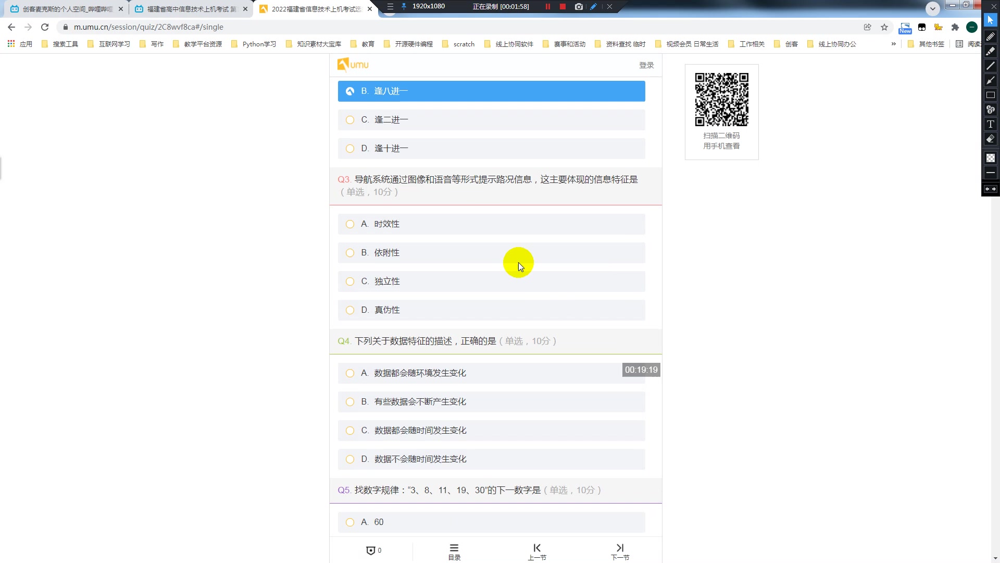Expand the hidden bookmarks chevron
This screenshot has height=563, width=1000.
coord(894,44)
